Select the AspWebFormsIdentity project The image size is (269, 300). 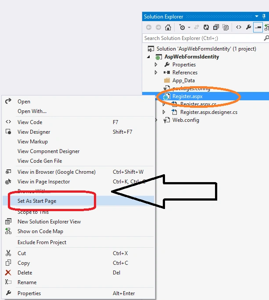pyautogui.click(x=192, y=57)
